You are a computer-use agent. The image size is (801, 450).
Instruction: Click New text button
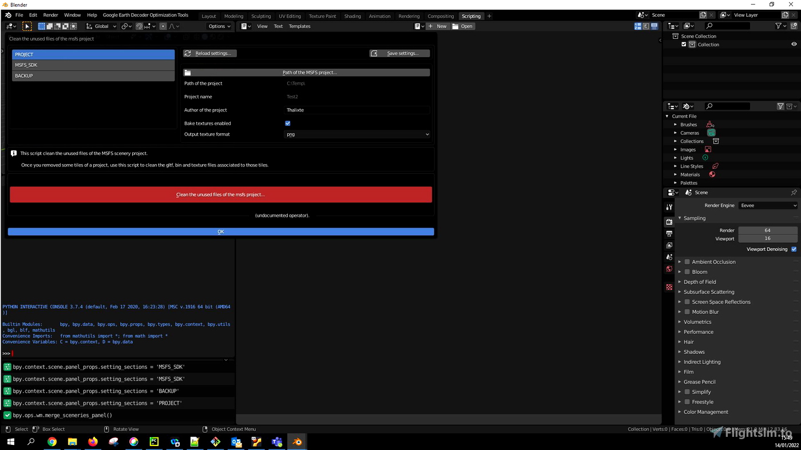click(x=438, y=26)
